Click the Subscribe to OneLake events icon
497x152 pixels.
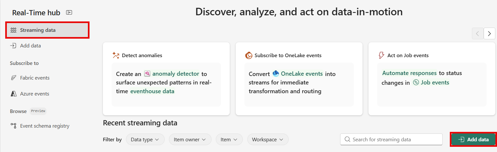click(249, 56)
